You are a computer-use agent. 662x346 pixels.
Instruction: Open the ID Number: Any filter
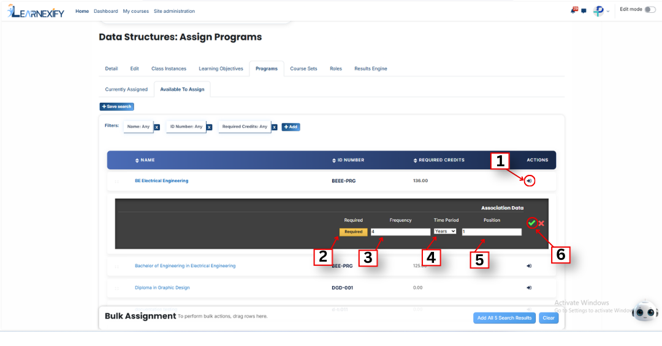click(x=186, y=127)
